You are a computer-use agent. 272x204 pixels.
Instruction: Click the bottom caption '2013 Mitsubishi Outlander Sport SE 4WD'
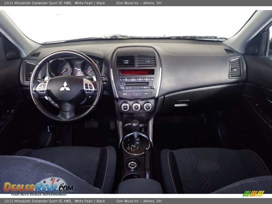[x=38, y=201]
